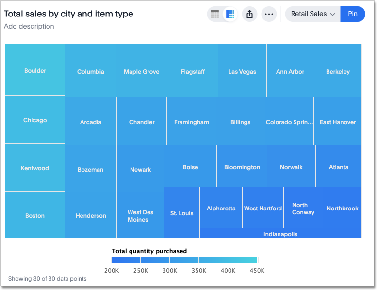
Task: Expand the Retail Sales dropdown
Action: point(313,14)
